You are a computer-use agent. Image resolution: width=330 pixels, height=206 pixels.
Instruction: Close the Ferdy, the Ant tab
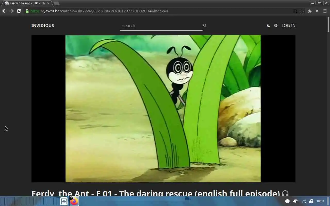[x=48, y=3]
